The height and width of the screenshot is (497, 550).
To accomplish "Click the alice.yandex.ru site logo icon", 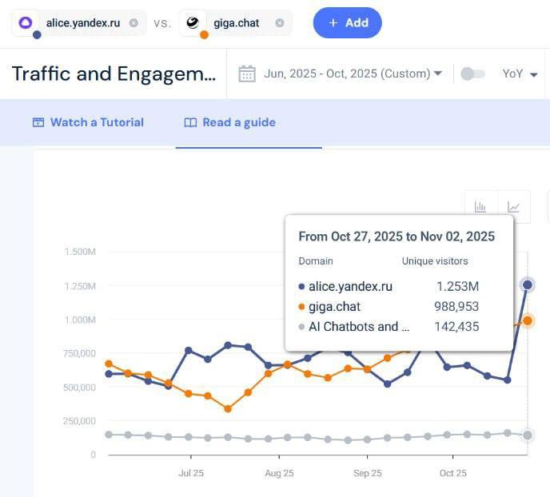I will pos(26,23).
